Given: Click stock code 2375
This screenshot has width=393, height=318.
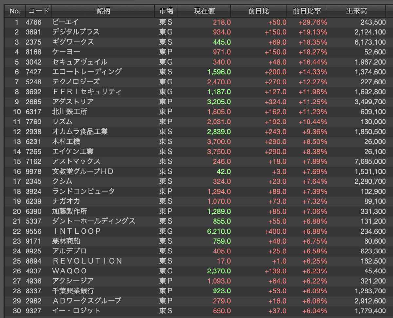Looking at the screenshot, I should point(34,42).
